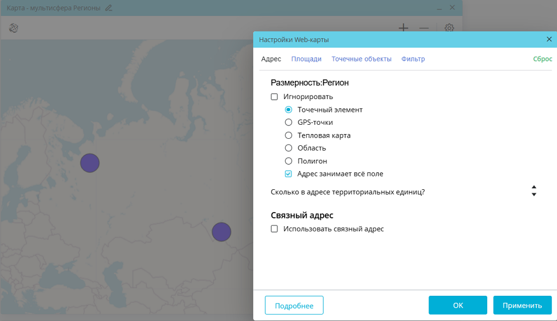Click the pencil icon to rename the map
Viewport: 557px width, 321px height.
pyautogui.click(x=108, y=8)
